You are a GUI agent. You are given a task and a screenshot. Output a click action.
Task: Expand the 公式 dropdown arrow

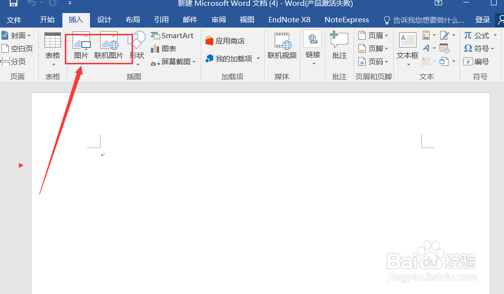pos(495,35)
